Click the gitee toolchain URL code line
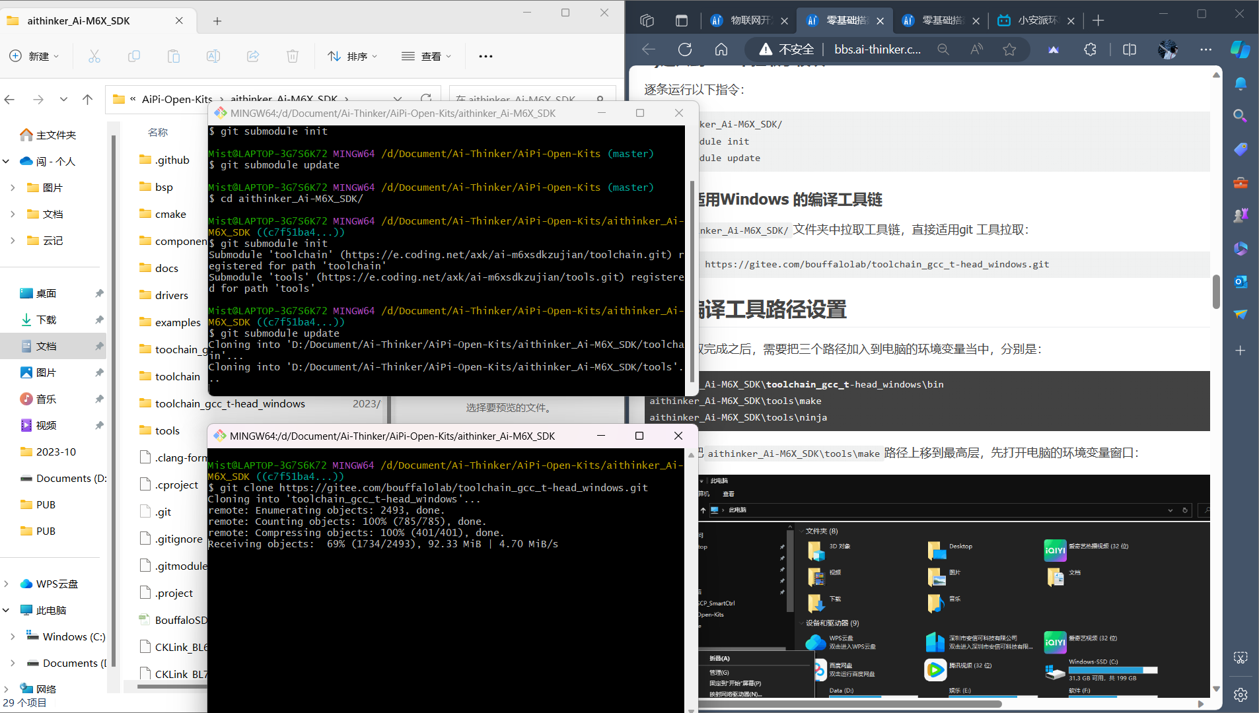Screen dimensions: 1259x713 pyautogui.click(x=877, y=265)
